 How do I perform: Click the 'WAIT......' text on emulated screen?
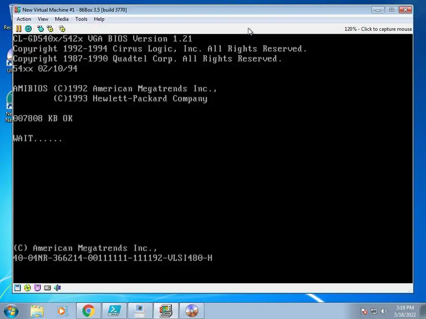37,138
